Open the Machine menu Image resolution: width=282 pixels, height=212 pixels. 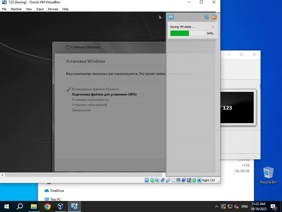(16, 9)
